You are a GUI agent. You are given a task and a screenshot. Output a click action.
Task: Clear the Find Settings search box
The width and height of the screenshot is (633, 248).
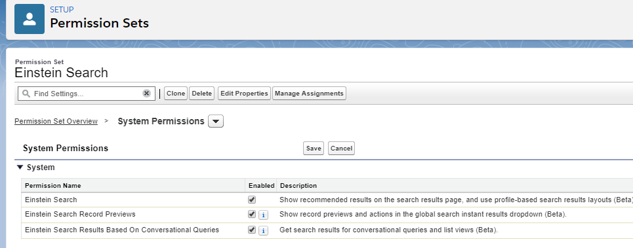(x=146, y=94)
